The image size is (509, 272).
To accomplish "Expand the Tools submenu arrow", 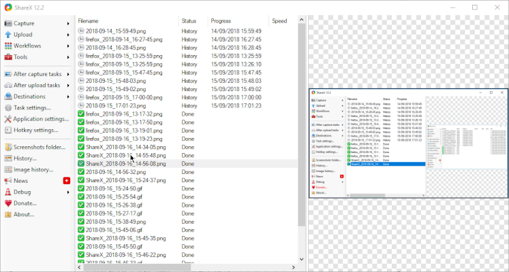I will point(68,57).
